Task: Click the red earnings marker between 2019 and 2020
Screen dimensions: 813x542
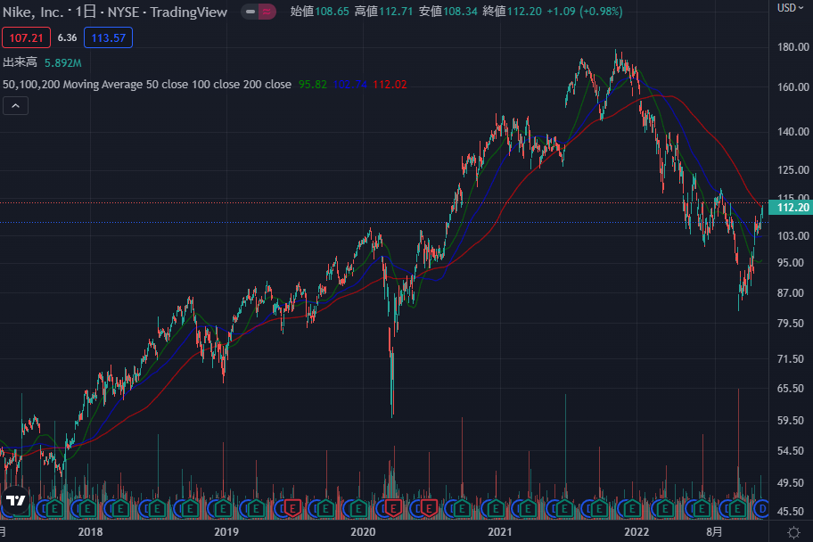Action: [292, 509]
